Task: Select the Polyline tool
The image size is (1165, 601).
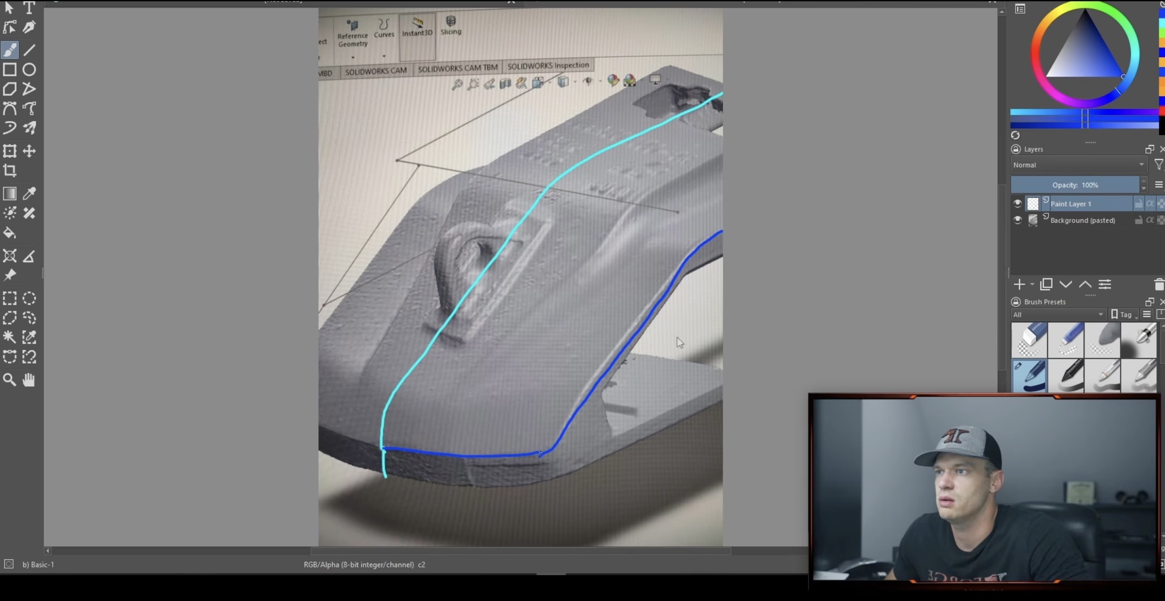Action: tap(29, 89)
